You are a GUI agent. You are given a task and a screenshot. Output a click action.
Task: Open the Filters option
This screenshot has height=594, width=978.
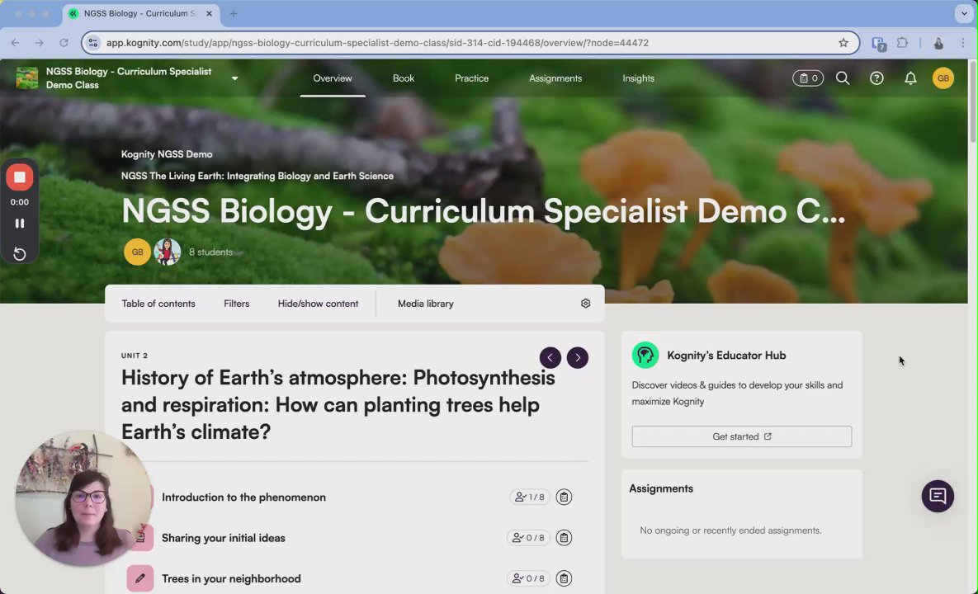(x=236, y=304)
